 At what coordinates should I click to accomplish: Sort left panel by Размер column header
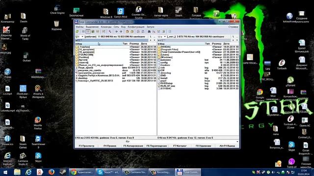point(134,44)
